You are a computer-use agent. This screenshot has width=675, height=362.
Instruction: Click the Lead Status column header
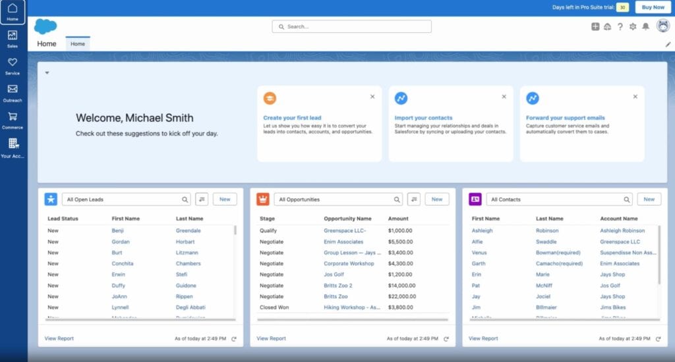pos(63,219)
